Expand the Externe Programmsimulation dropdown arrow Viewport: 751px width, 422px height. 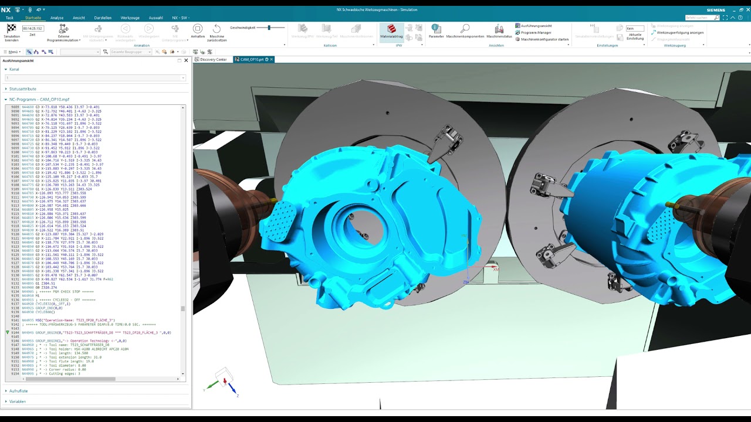(x=80, y=40)
